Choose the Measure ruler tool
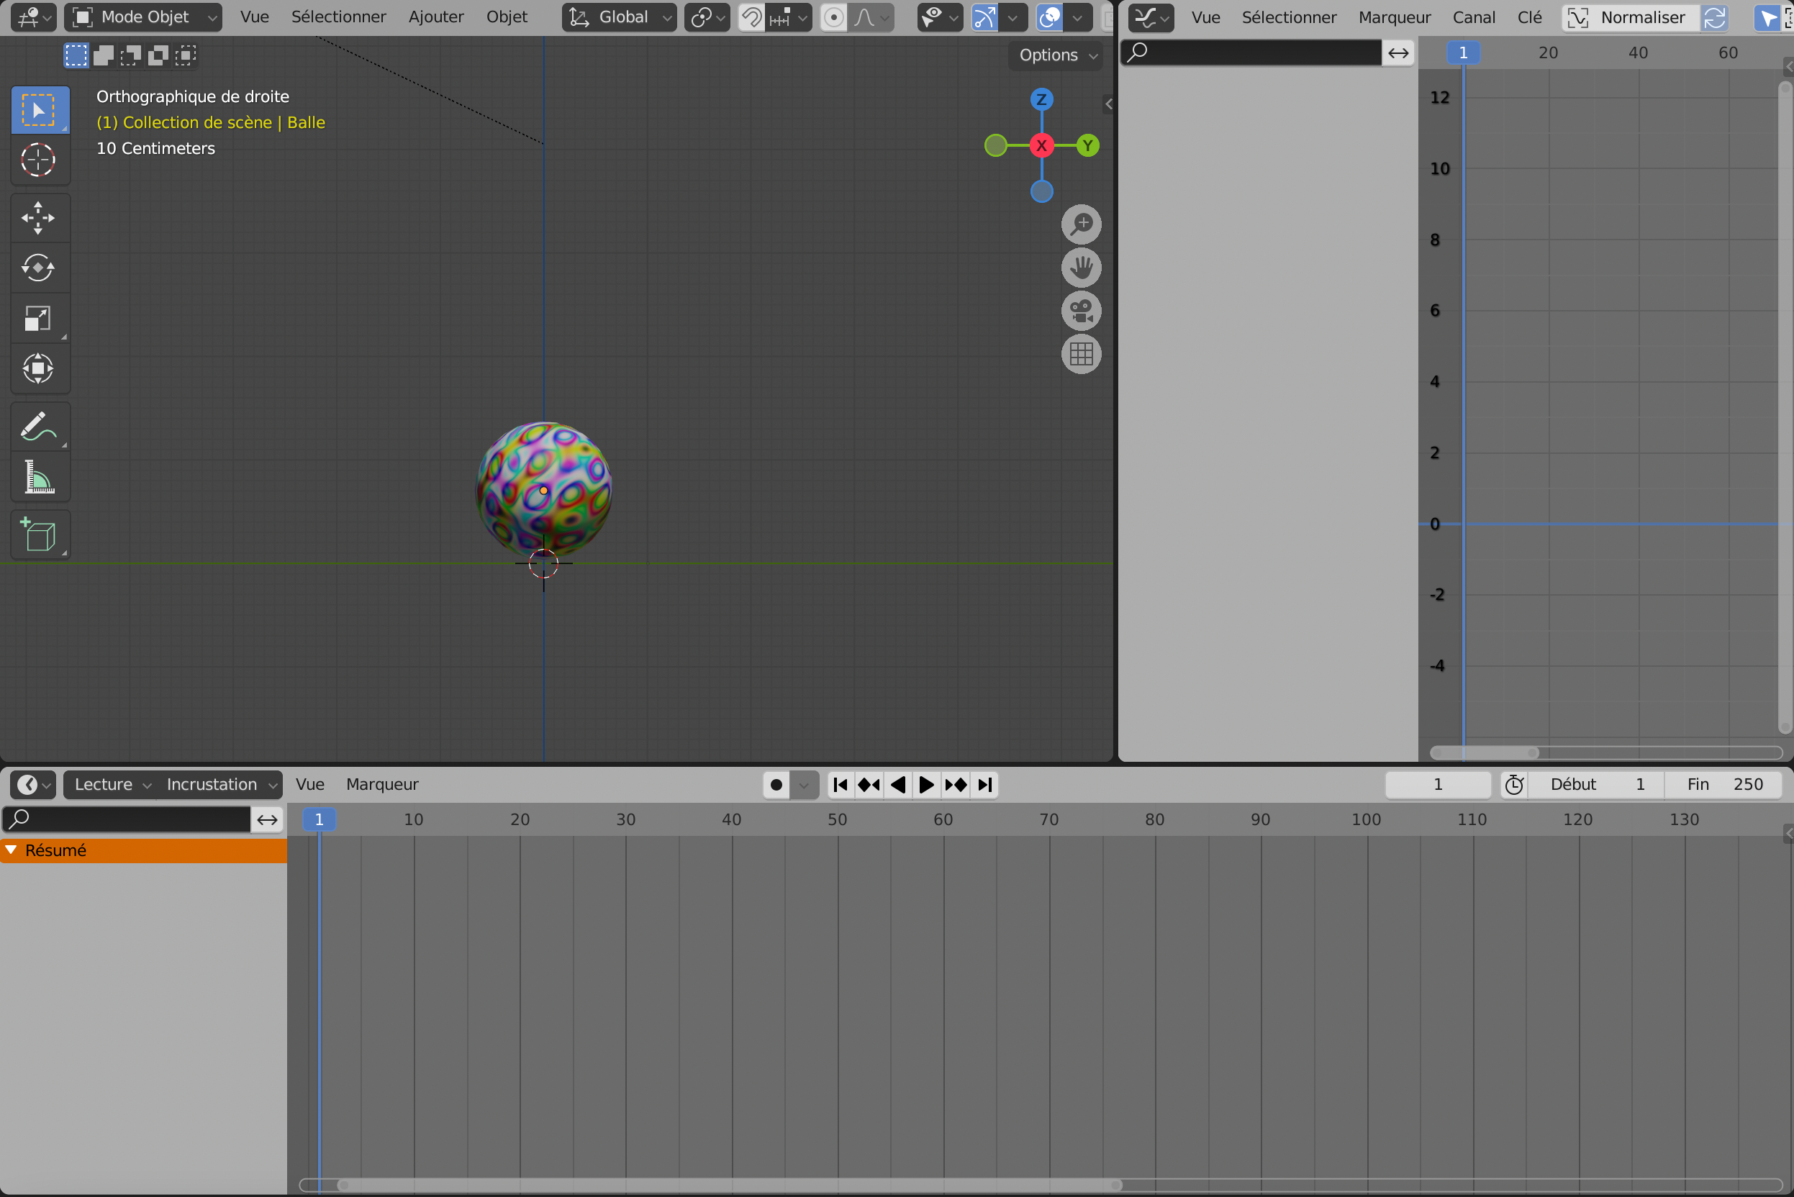Image resolution: width=1794 pixels, height=1197 pixels. (x=38, y=477)
